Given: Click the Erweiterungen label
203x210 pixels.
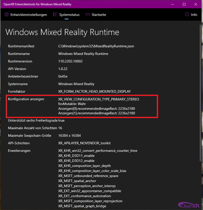Looking at the screenshot, I should (x=19, y=151).
